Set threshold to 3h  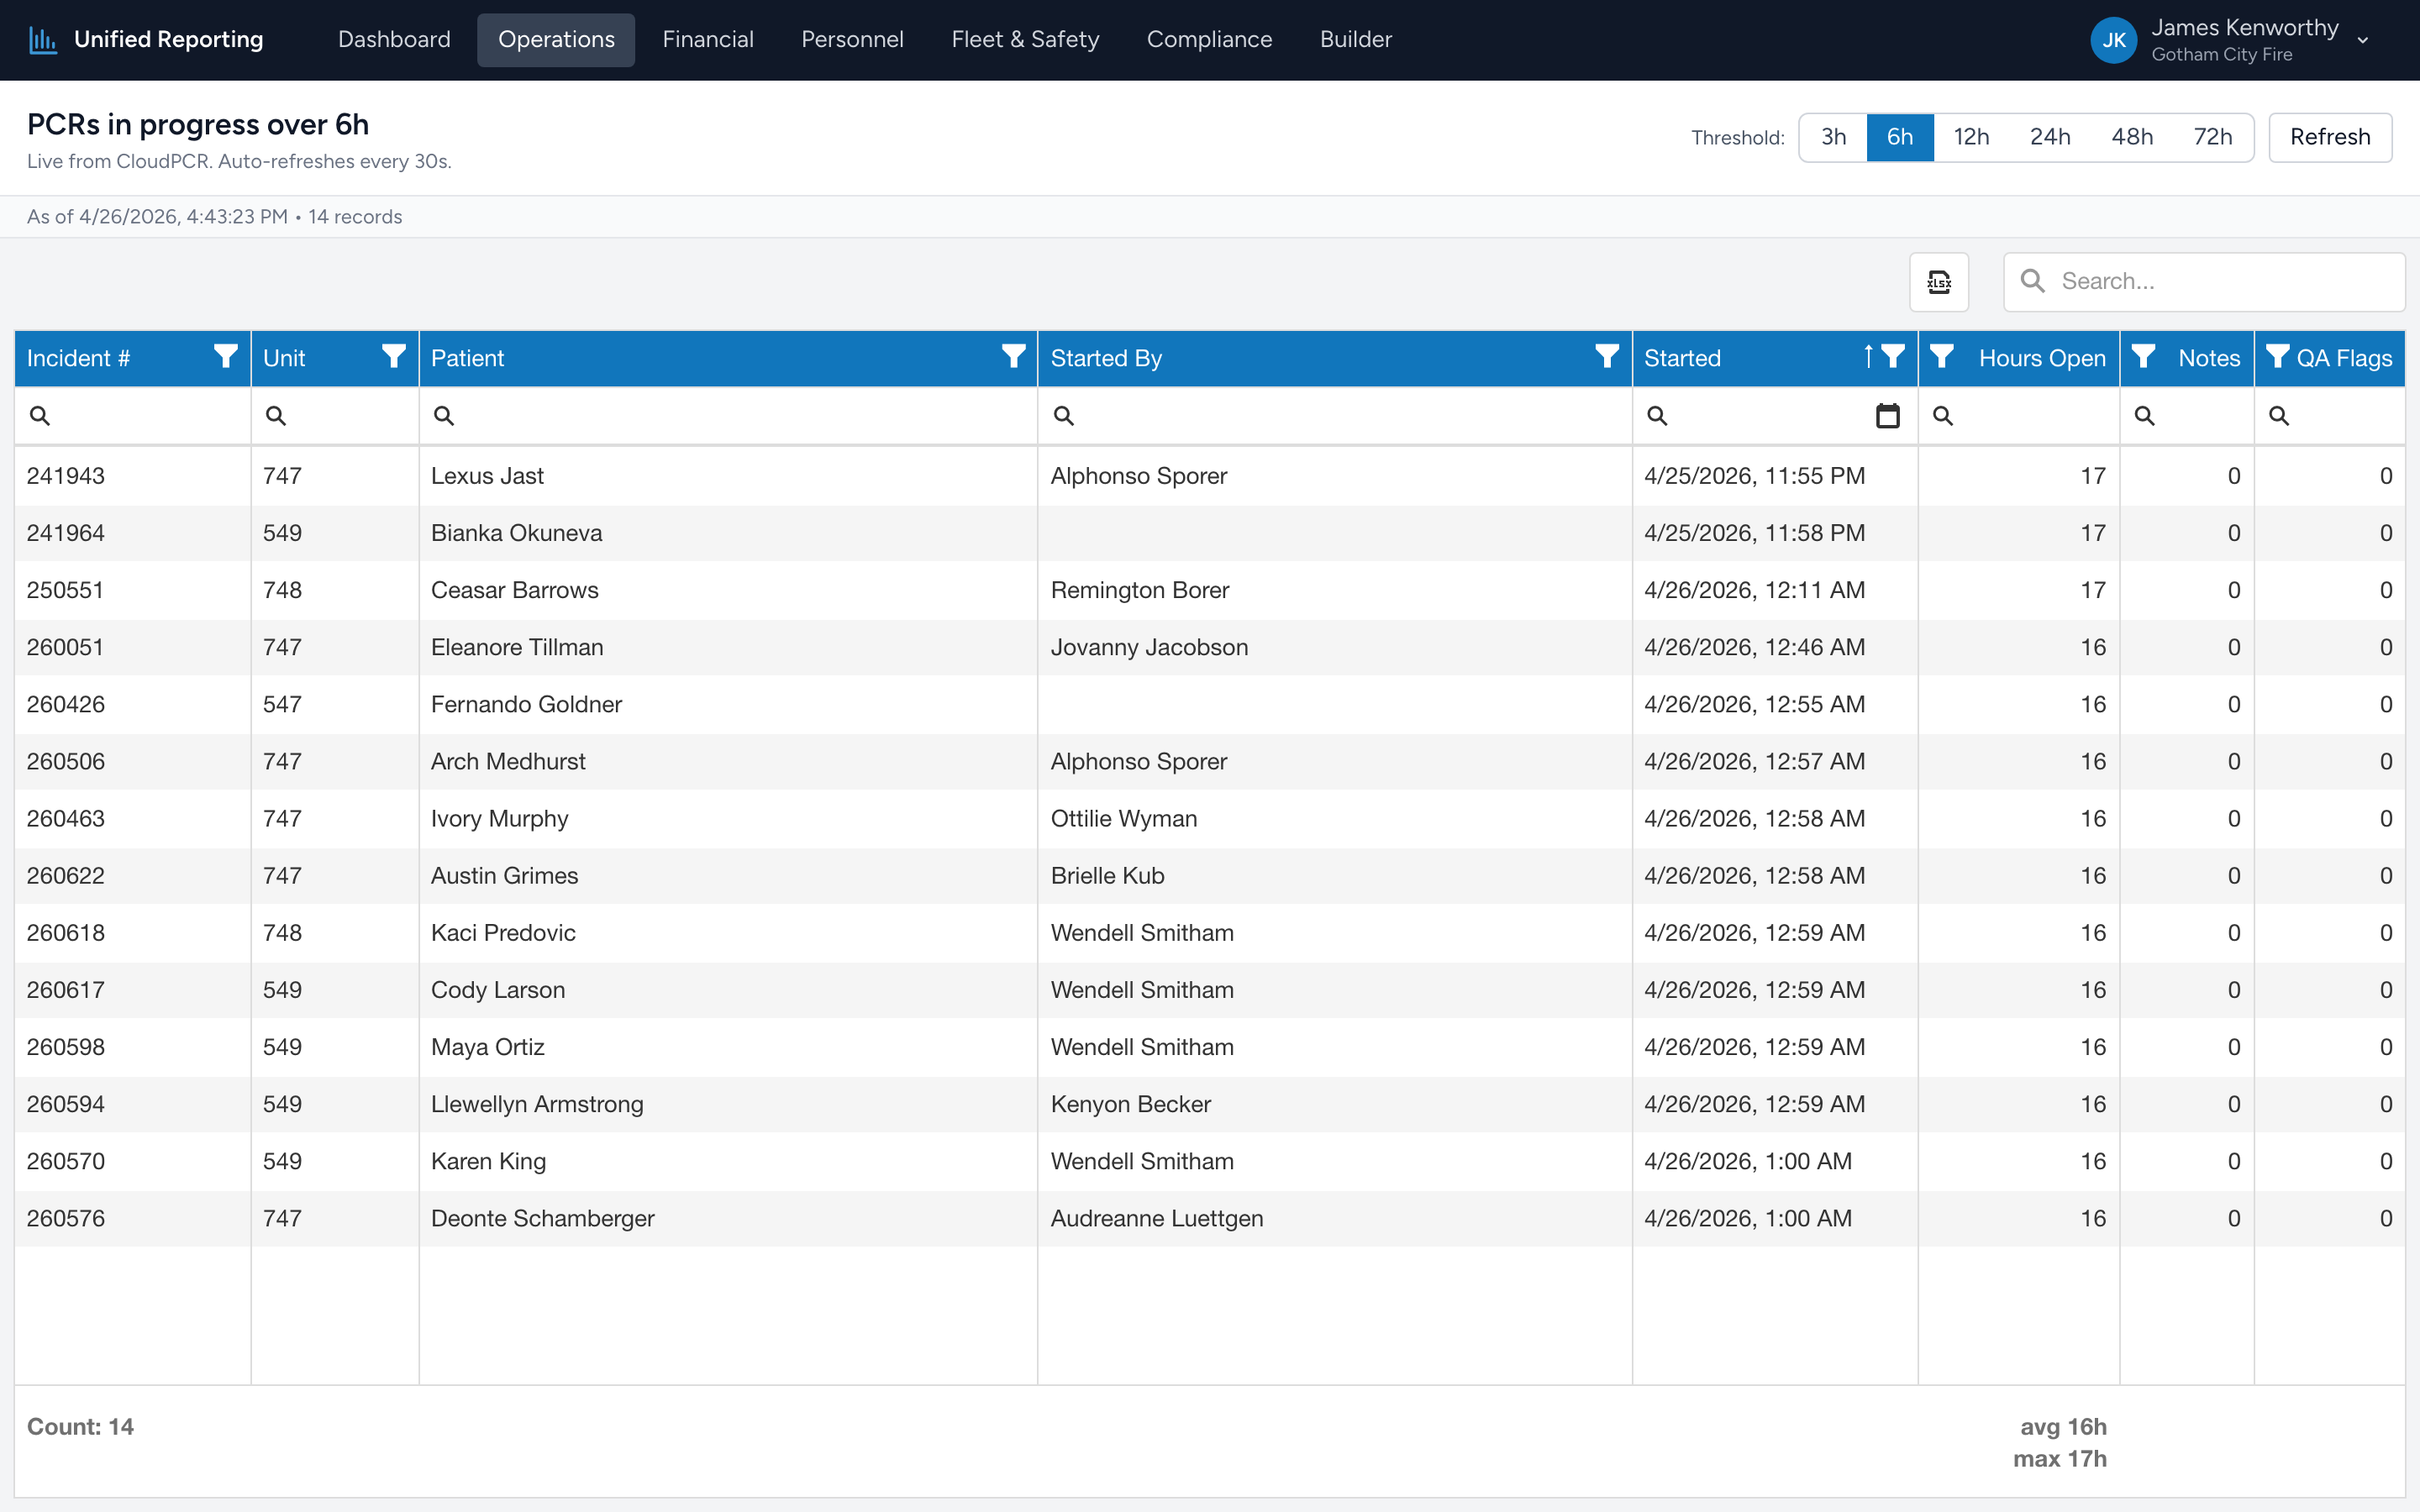click(x=1833, y=137)
